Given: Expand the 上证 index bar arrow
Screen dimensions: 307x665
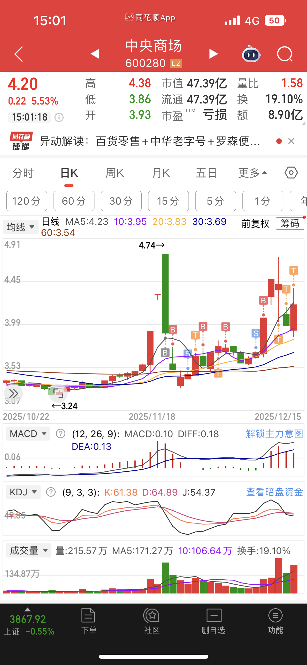Looking at the screenshot, I should 28,610.
